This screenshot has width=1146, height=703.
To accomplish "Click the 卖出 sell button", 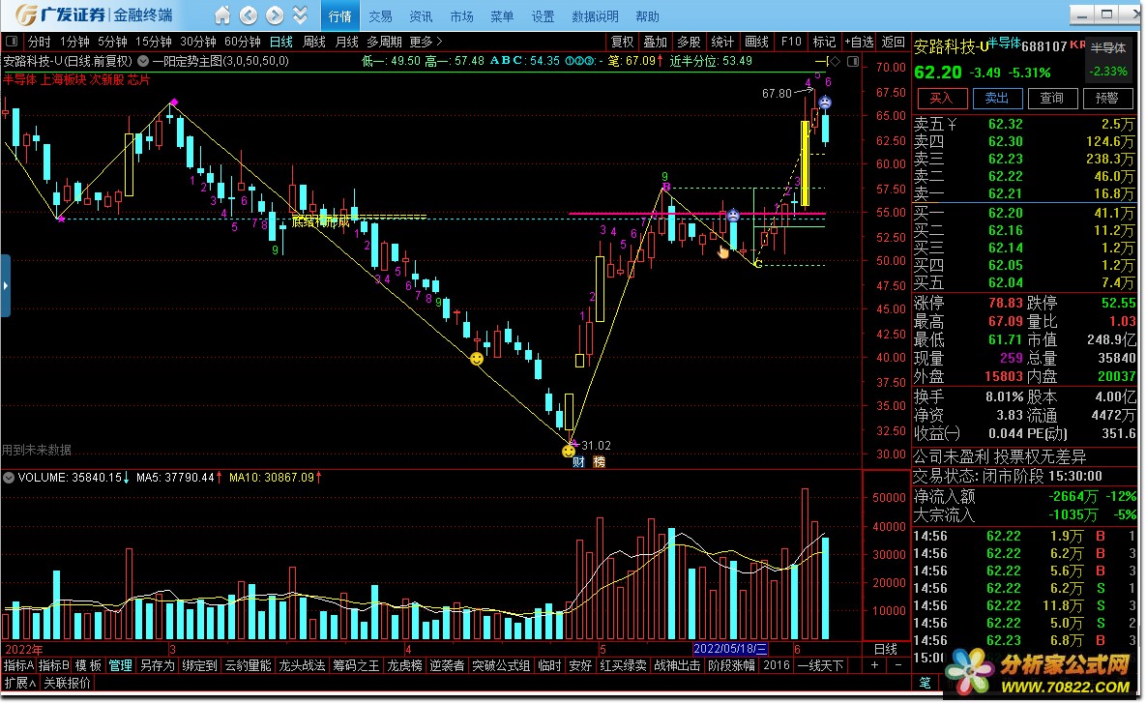I will 996,98.
